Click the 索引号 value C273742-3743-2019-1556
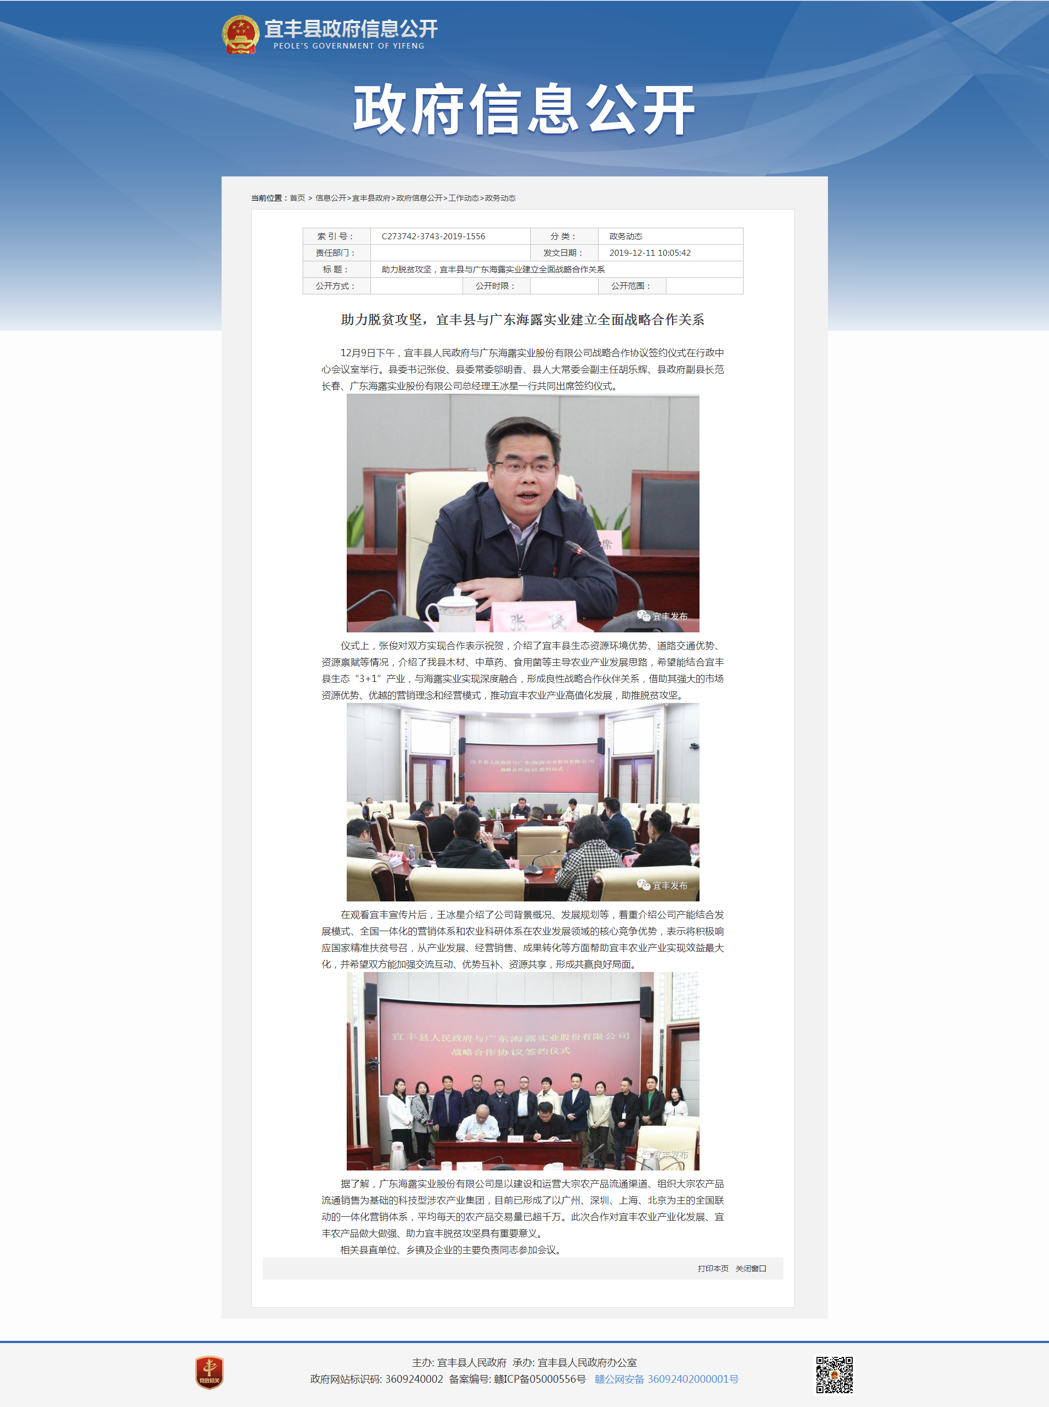This screenshot has width=1049, height=1407. 433,236
